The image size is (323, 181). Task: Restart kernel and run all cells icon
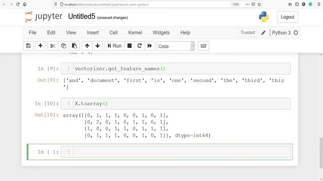150,46
